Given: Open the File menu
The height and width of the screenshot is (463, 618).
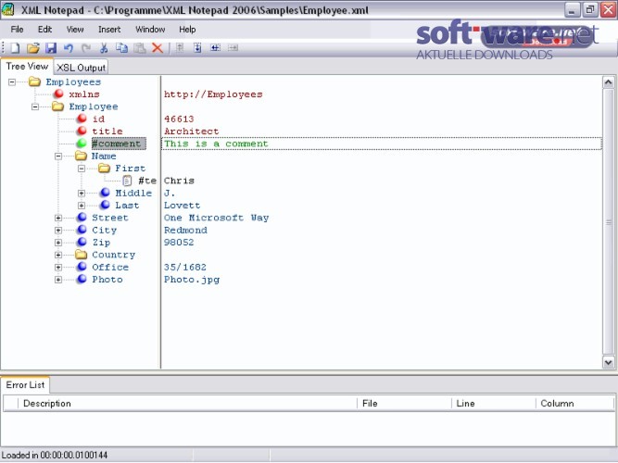Looking at the screenshot, I should (17, 30).
